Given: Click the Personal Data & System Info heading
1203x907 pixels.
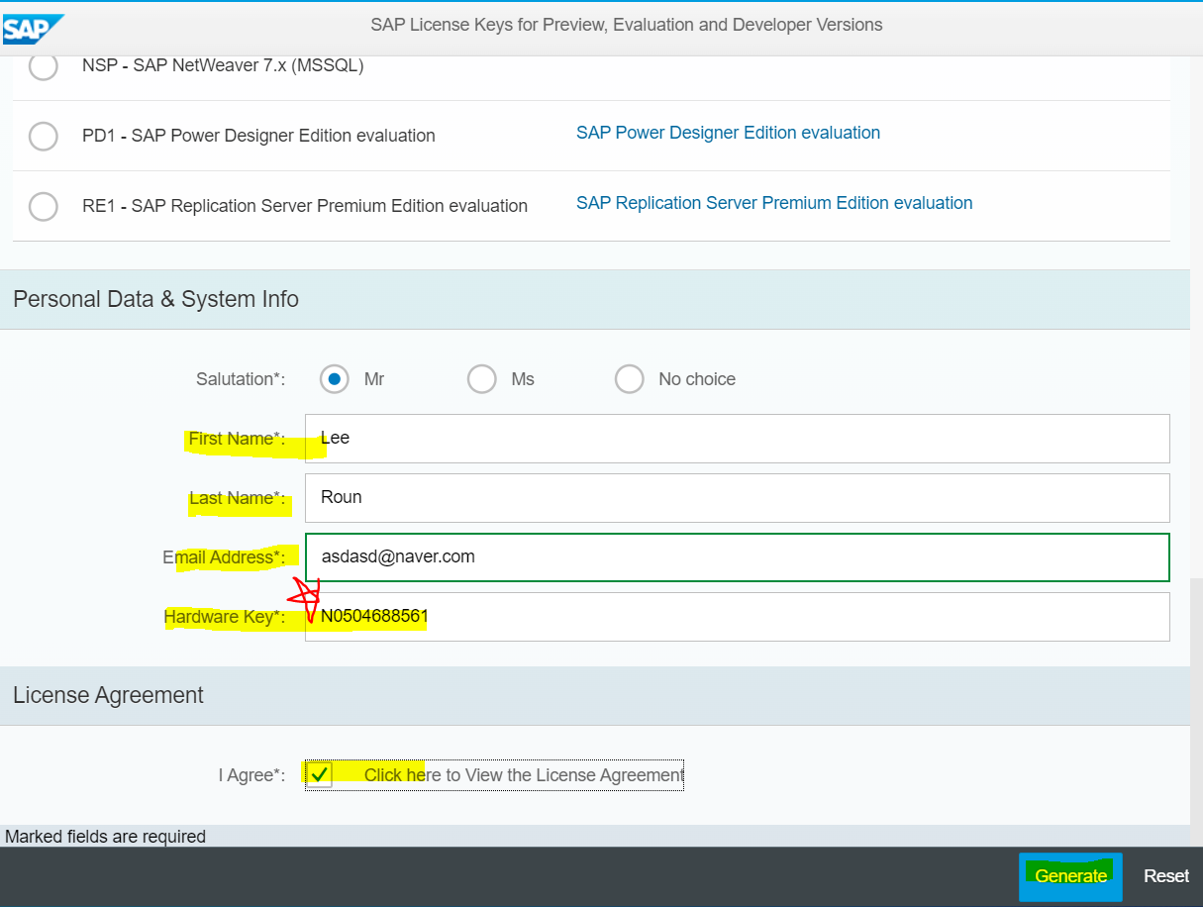Looking at the screenshot, I should pos(155,299).
